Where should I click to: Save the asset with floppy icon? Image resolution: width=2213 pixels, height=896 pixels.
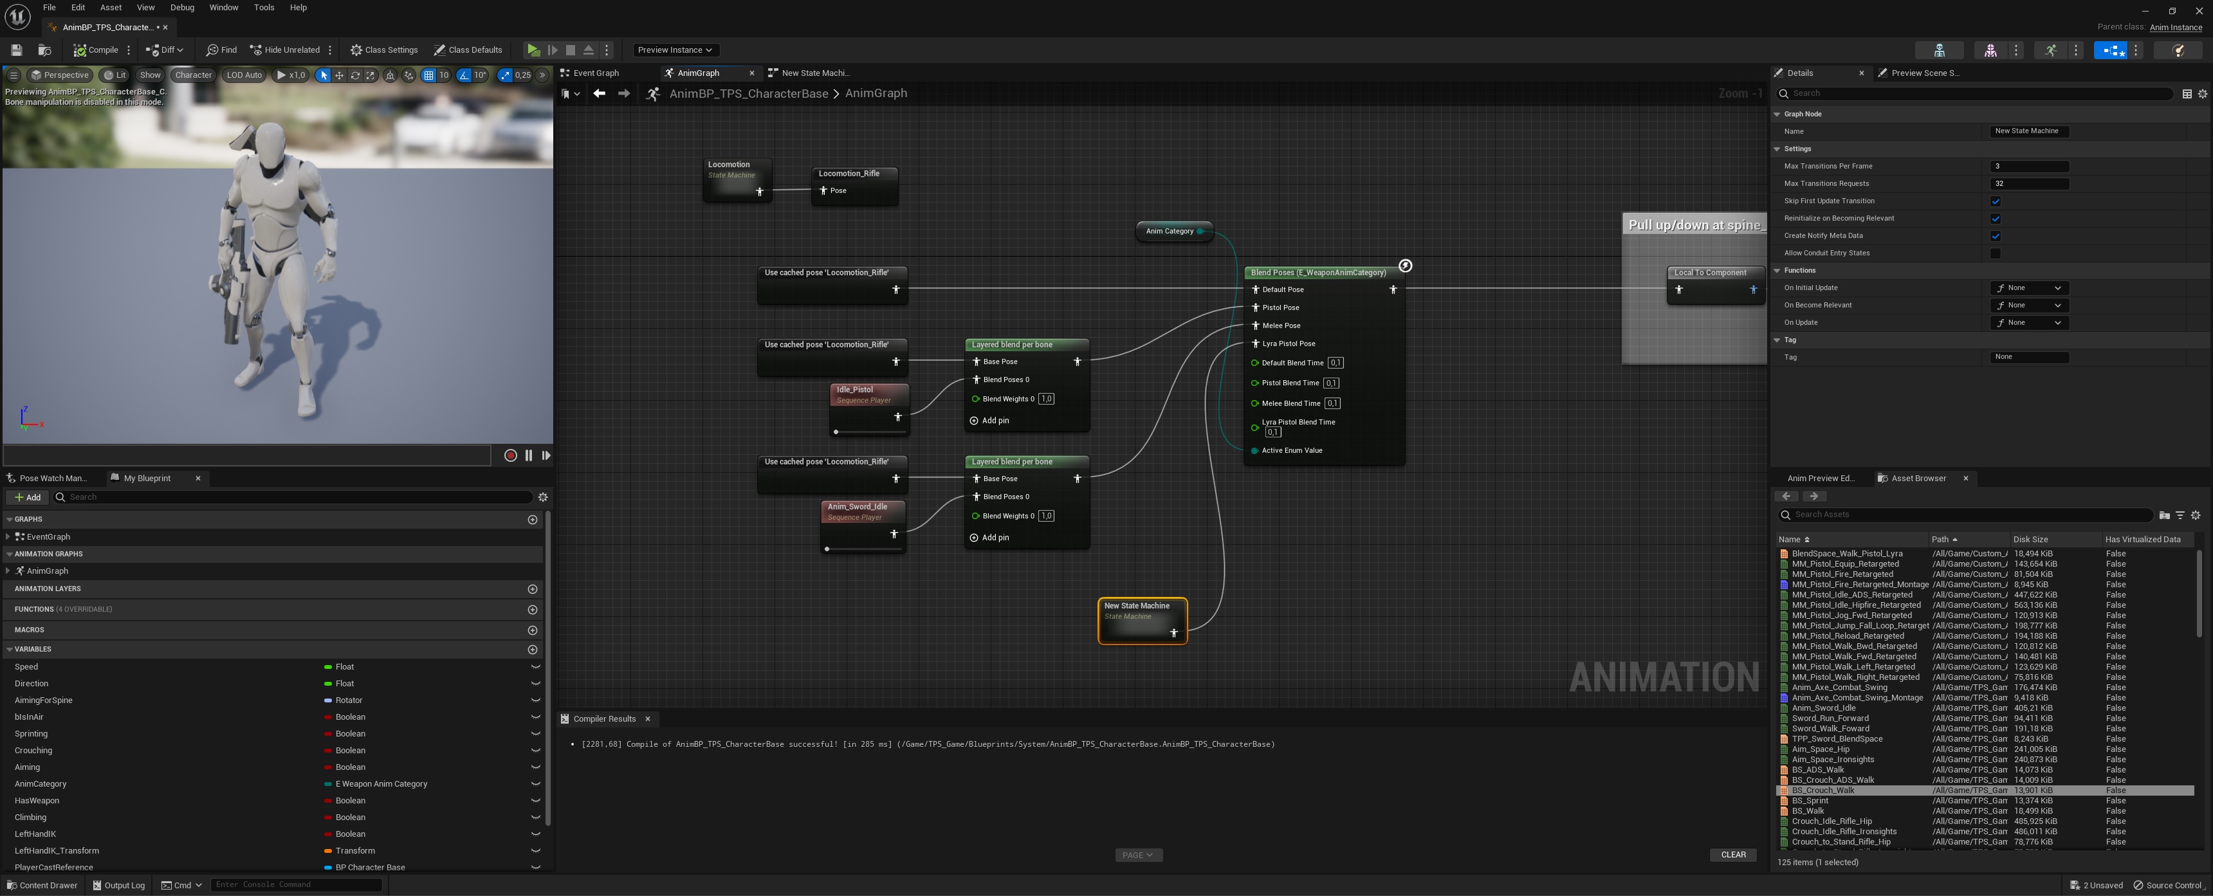click(16, 50)
